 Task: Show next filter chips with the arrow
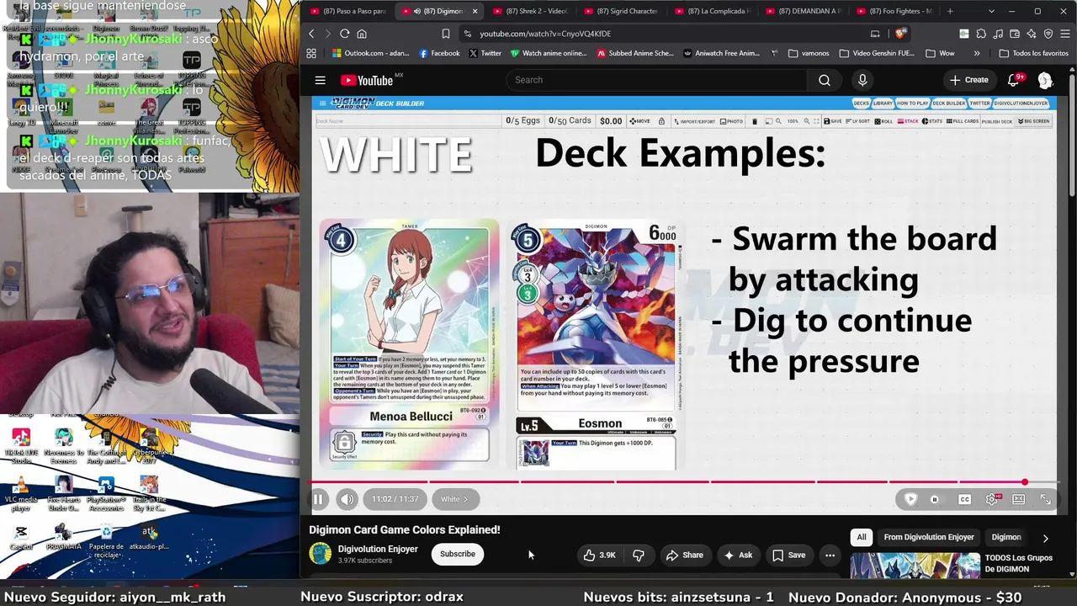(x=1046, y=537)
